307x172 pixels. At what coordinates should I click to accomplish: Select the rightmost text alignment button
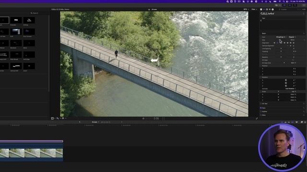(x=294, y=43)
